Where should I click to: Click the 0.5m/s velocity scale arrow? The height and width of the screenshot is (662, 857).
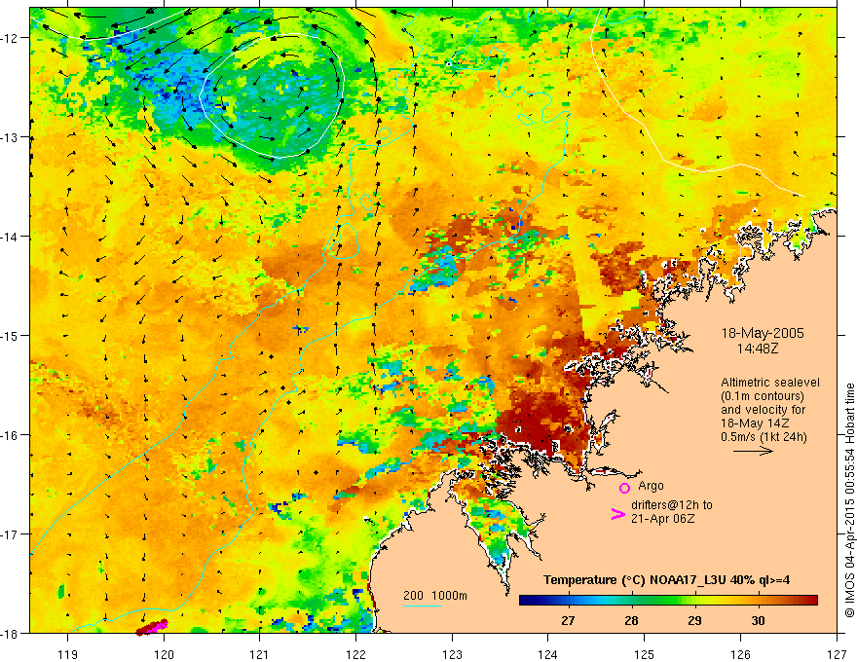pyautogui.click(x=753, y=451)
